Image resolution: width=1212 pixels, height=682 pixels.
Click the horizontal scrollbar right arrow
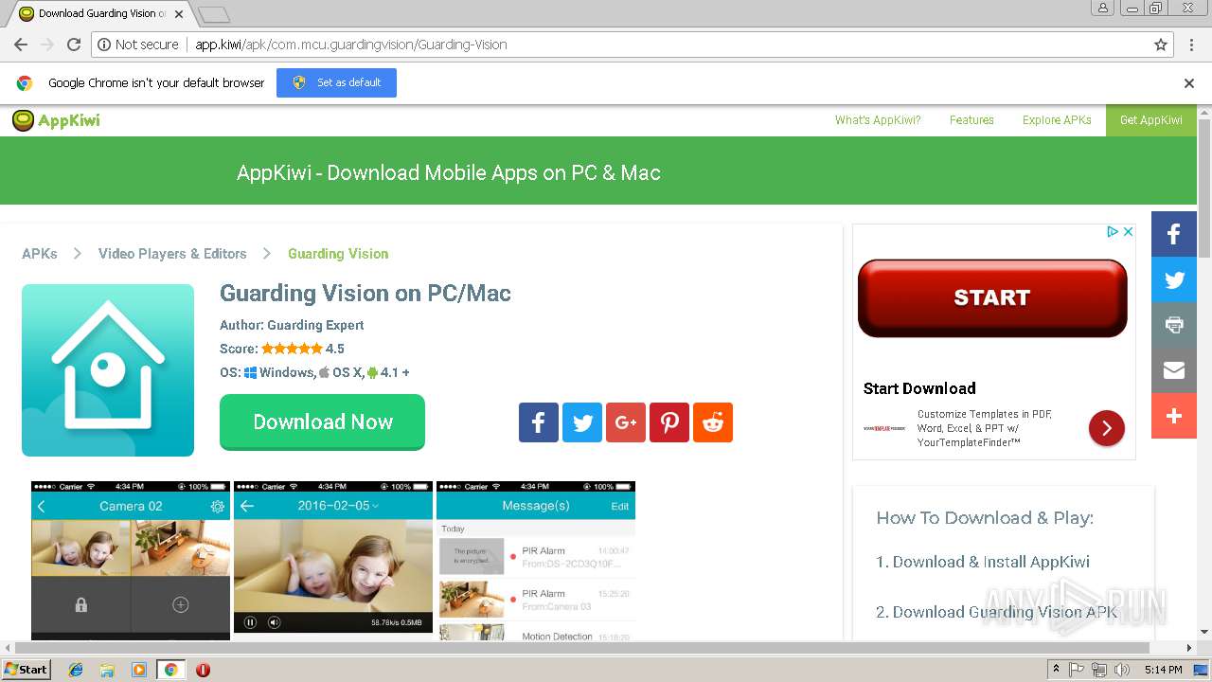click(x=1190, y=648)
